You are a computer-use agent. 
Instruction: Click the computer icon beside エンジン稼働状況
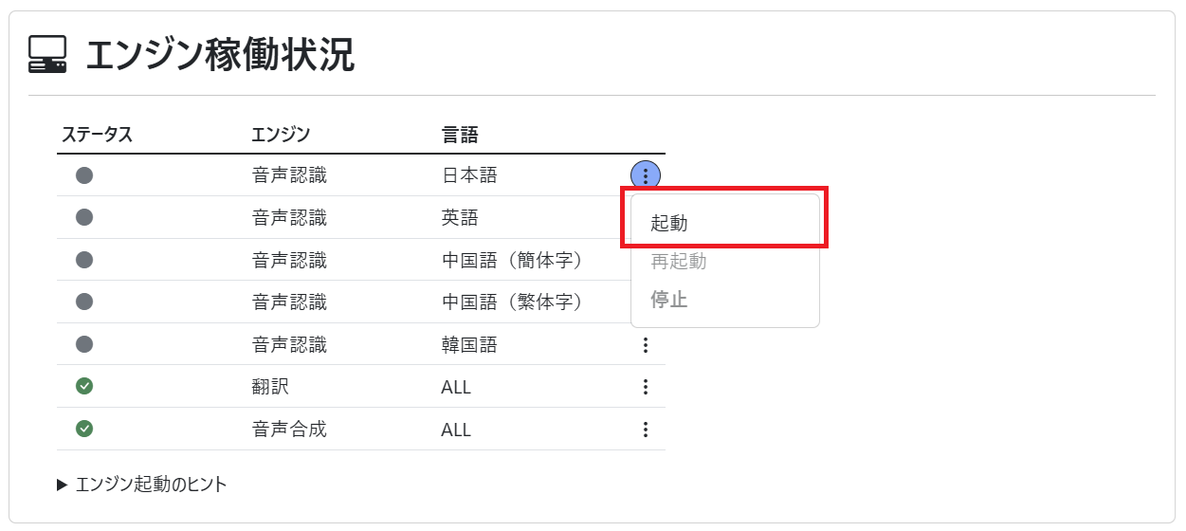pos(47,55)
